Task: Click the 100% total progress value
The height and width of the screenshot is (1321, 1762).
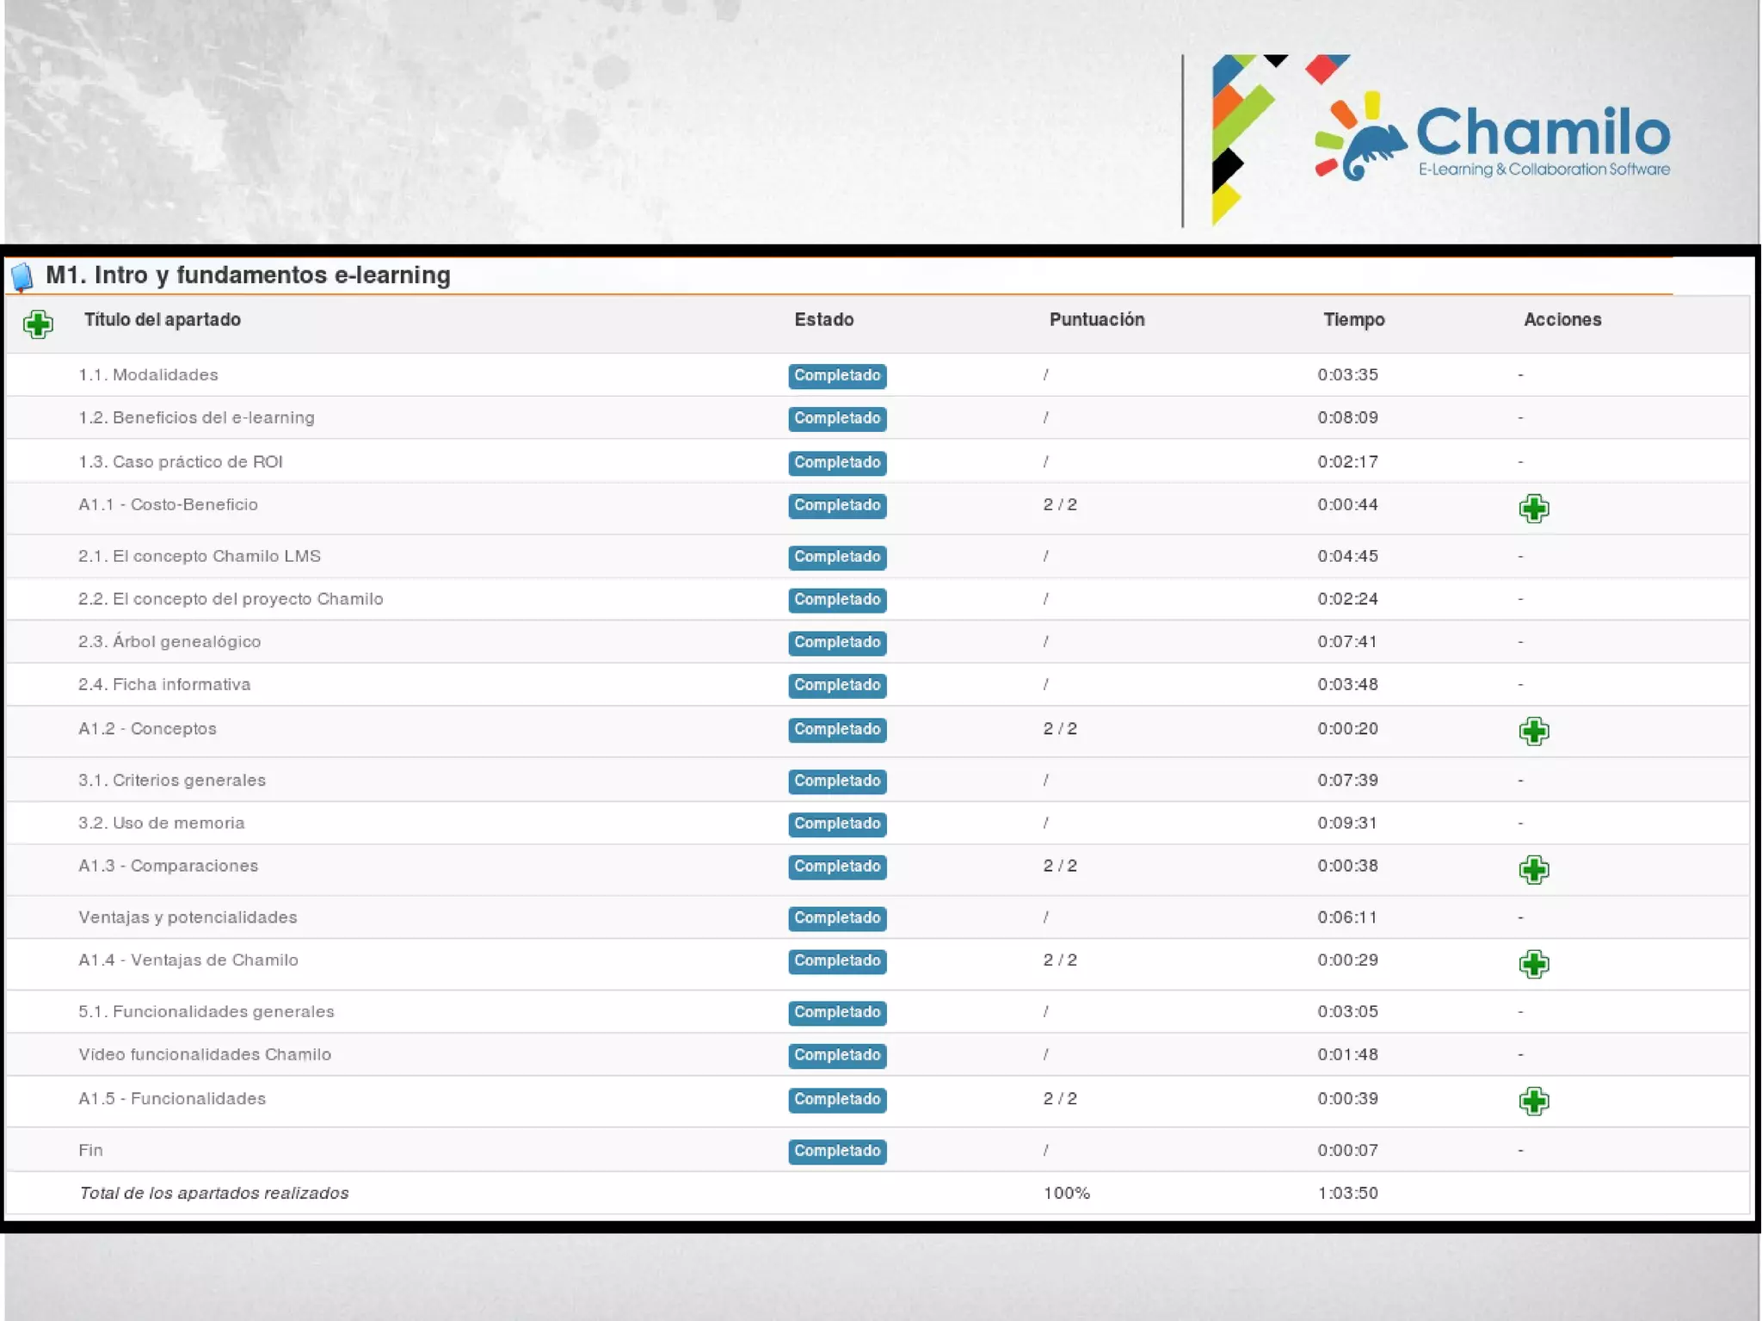Action: (x=1066, y=1194)
